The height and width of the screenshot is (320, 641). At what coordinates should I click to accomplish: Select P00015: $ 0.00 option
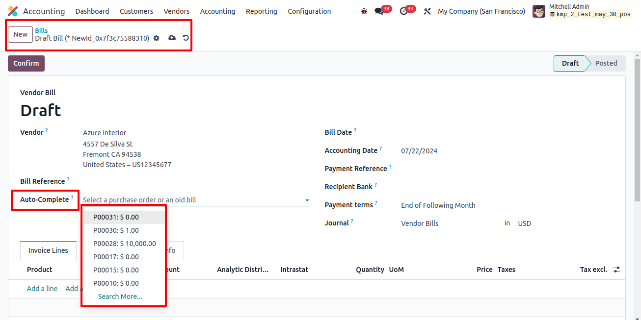124,270
